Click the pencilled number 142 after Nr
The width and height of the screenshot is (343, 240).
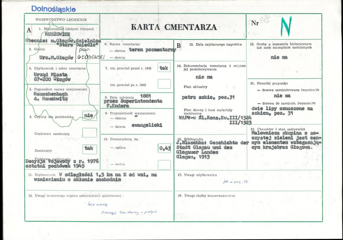(x=264, y=20)
